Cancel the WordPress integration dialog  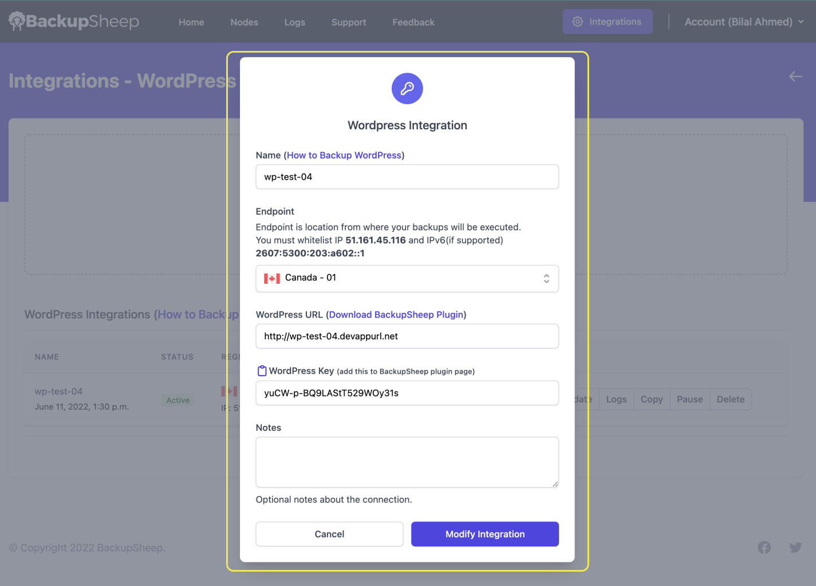coord(329,534)
